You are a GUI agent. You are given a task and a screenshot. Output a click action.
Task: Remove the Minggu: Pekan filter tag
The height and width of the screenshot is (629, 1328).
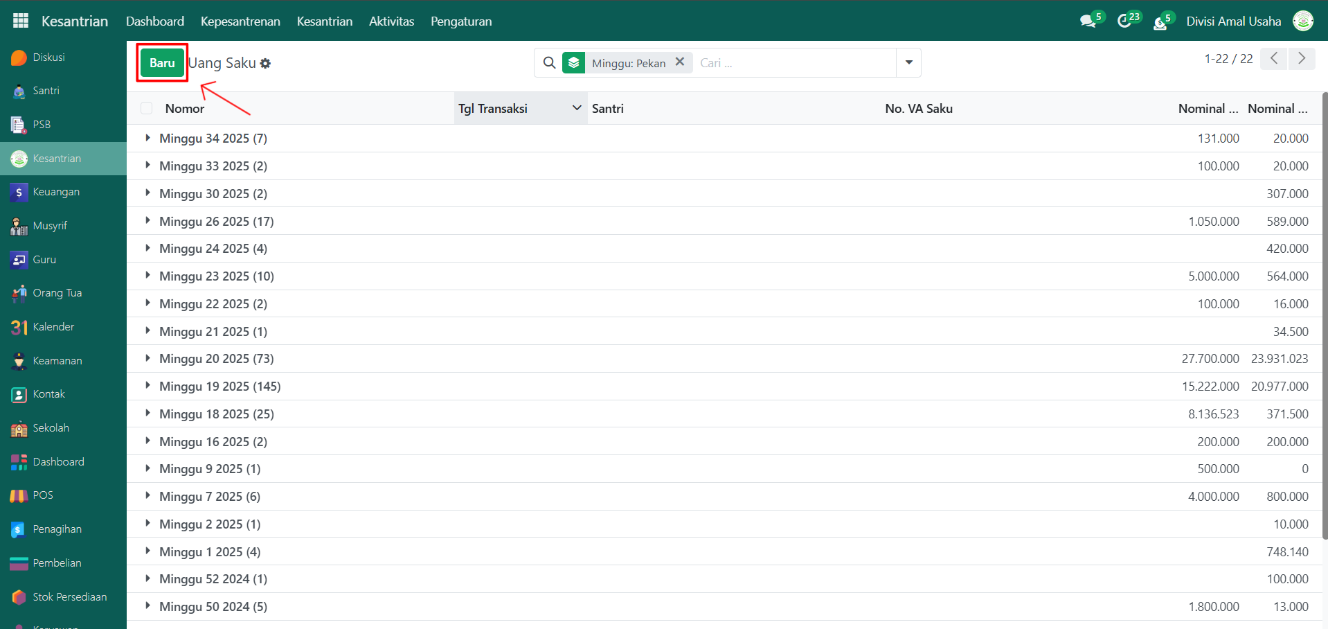[680, 62]
